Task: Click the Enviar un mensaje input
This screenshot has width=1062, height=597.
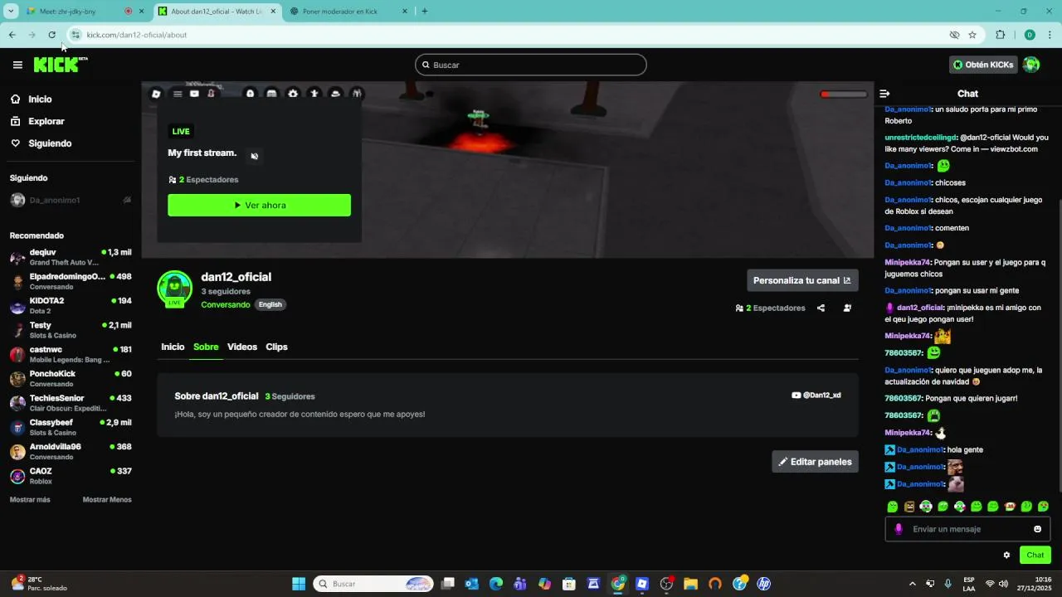Action: click(967, 529)
